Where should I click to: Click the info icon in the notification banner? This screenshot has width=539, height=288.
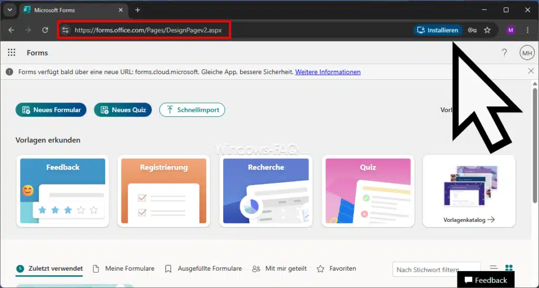pyautogui.click(x=9, y=72)
